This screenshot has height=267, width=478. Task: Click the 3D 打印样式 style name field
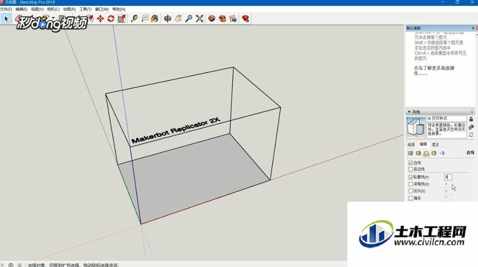[x=446, y=118]
